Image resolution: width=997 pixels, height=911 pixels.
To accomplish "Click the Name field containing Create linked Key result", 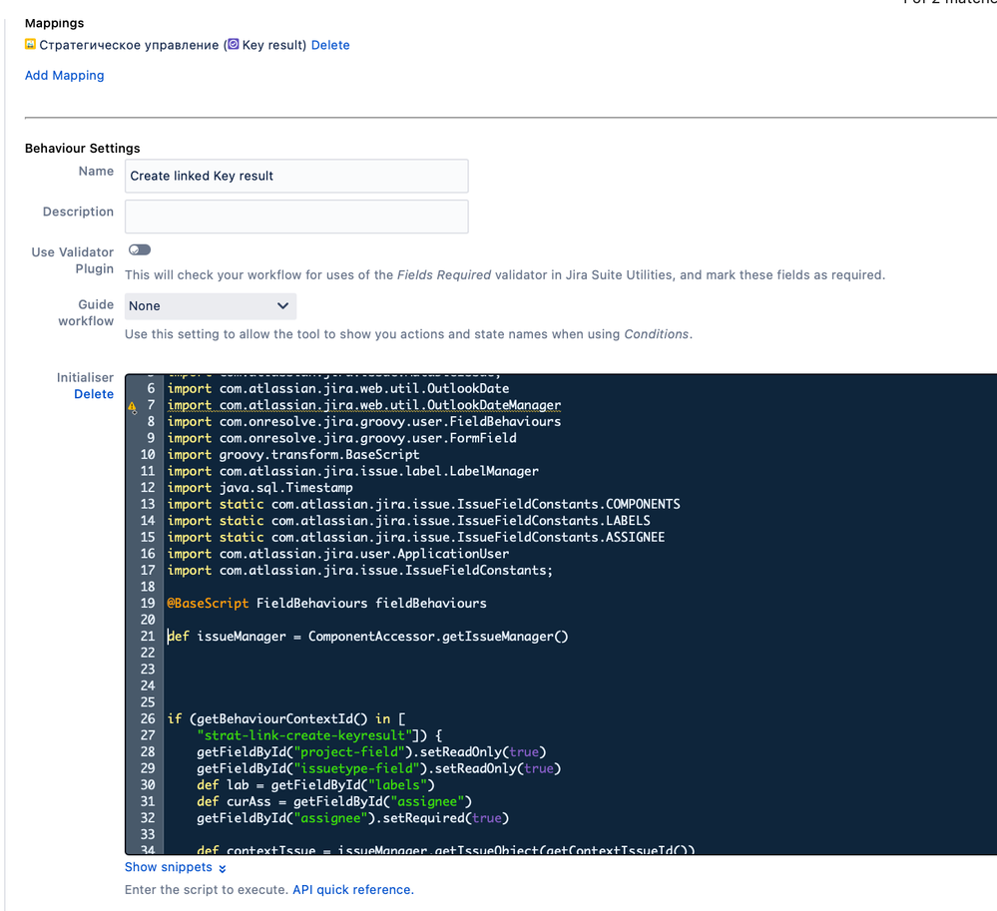I will point(296,176).
